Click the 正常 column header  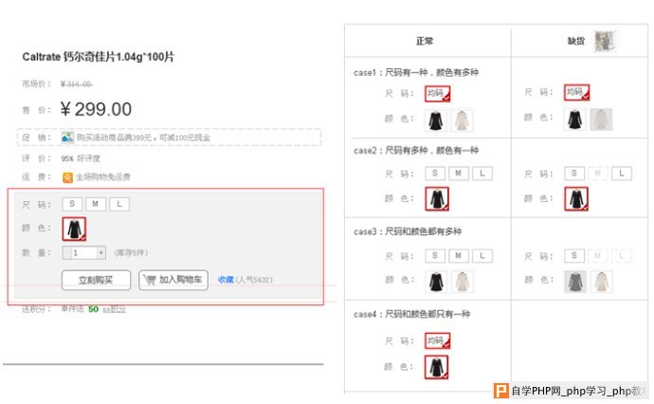point(425,41)
